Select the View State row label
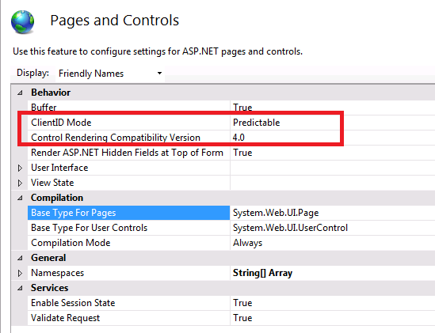 (52, 183)
